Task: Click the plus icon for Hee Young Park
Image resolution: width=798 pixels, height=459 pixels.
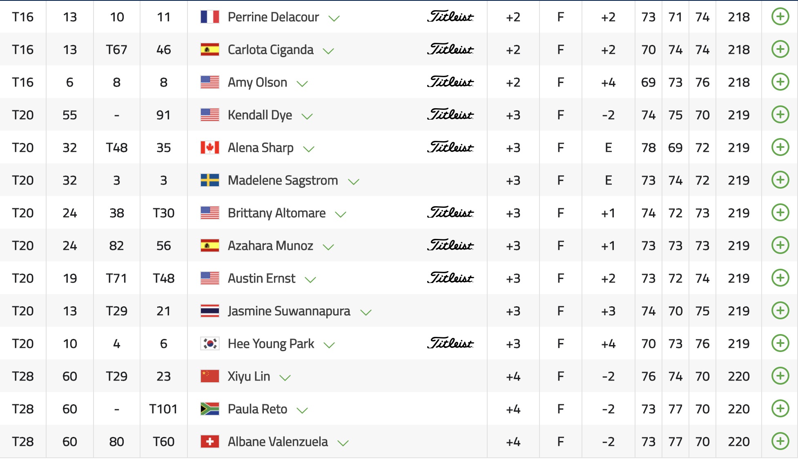Action: 780,343
